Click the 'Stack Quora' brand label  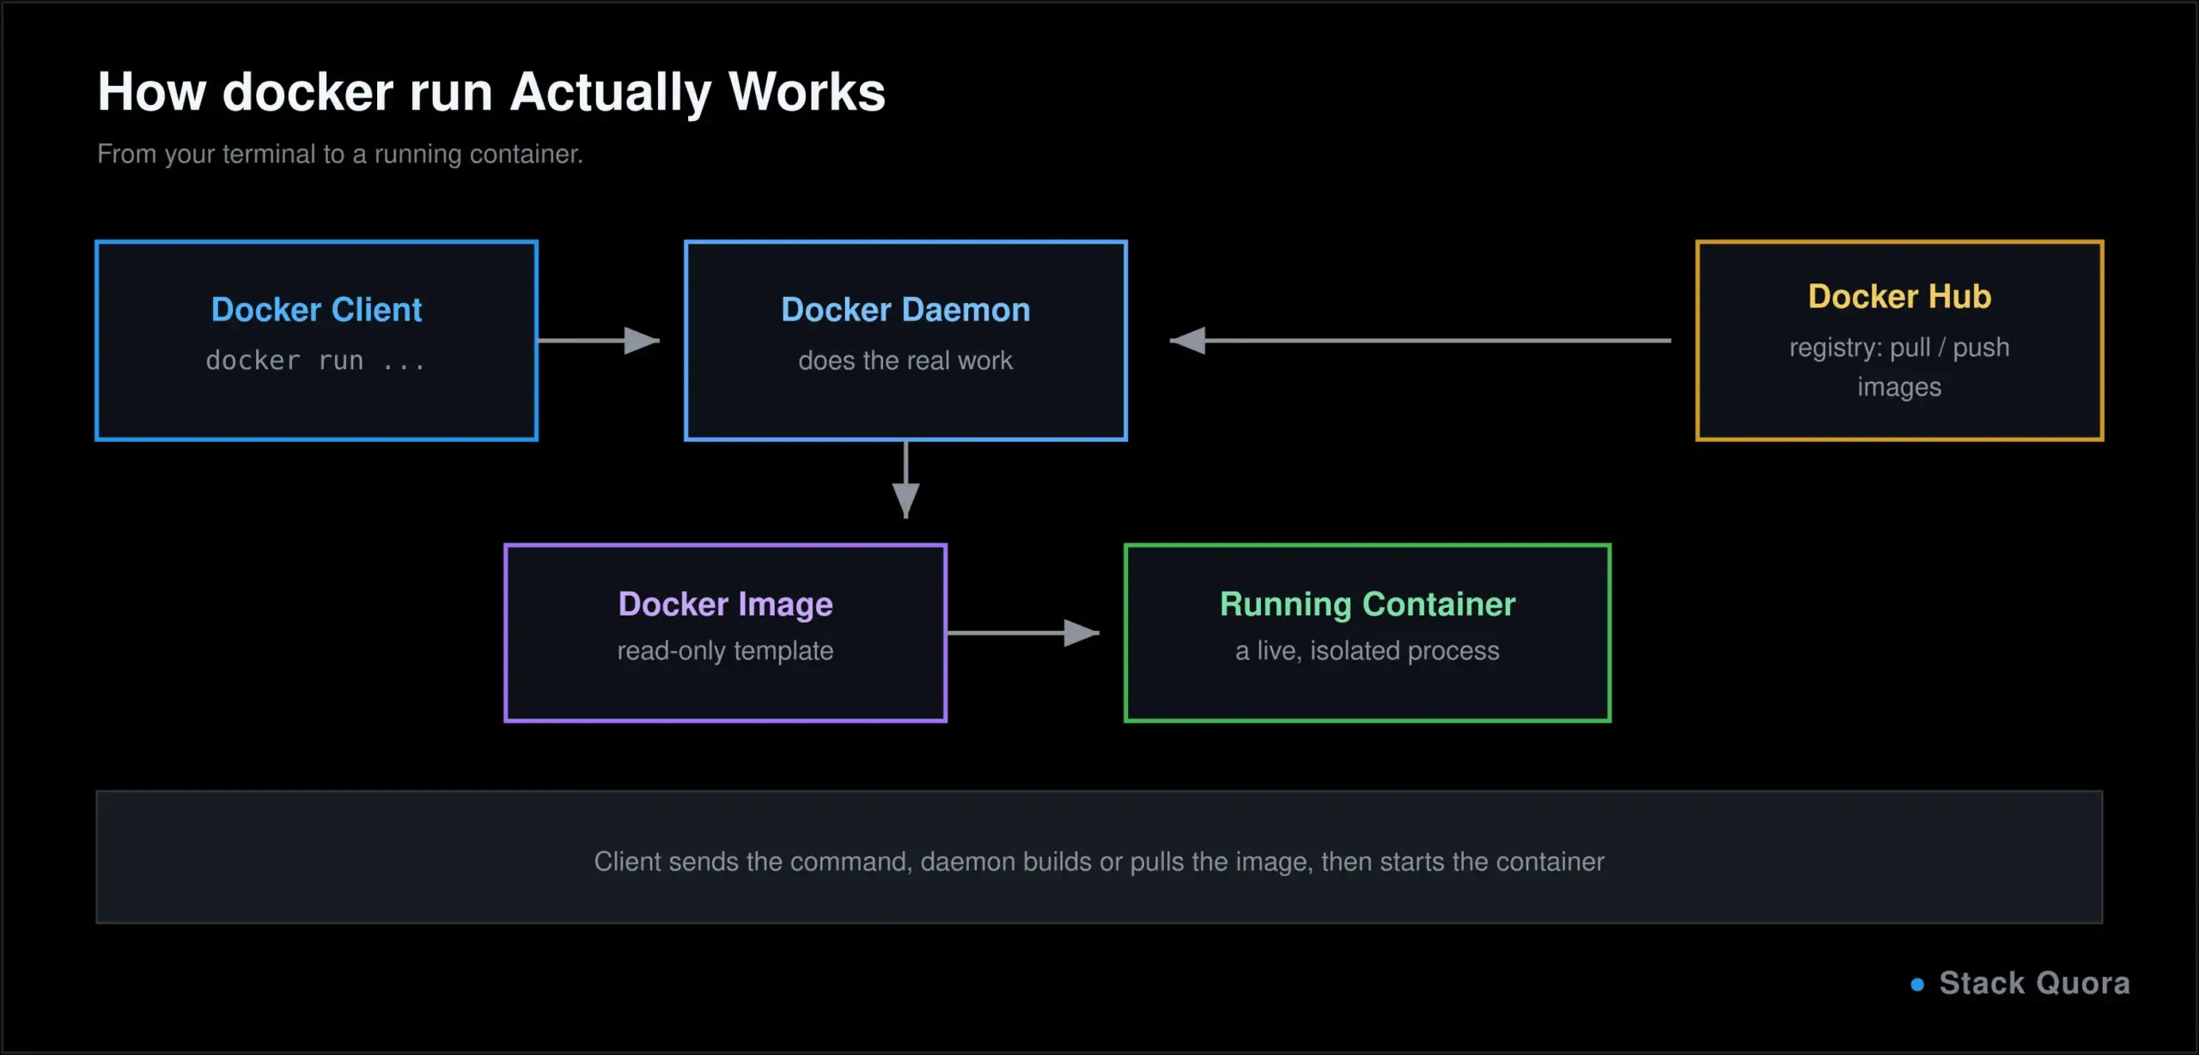[x=2034, y=983]
